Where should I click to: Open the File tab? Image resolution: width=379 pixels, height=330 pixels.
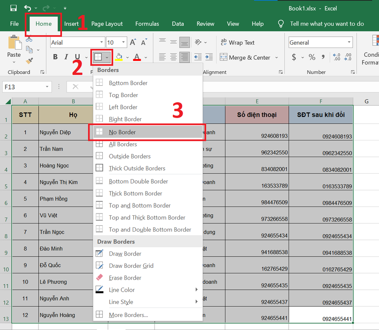[14, 24]
